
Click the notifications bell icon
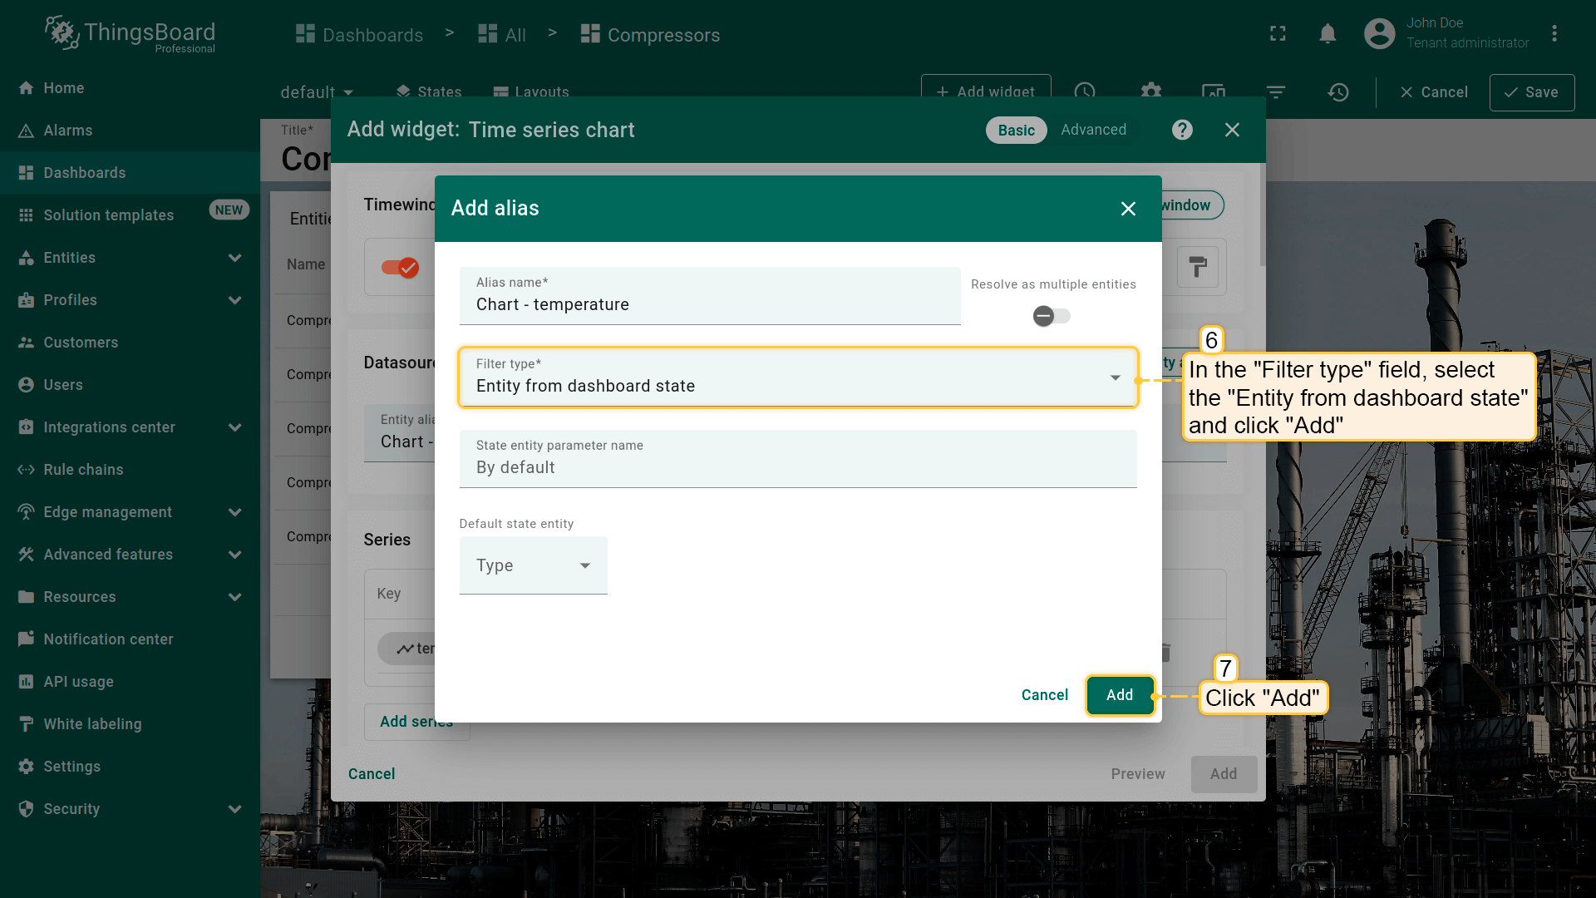[1328, 33]
